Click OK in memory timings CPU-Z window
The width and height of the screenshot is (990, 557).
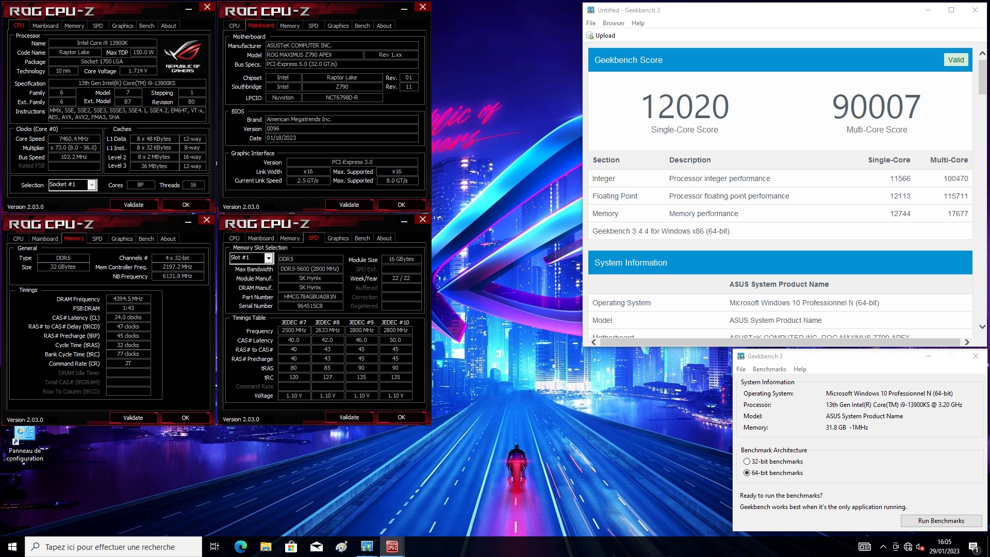(x=186, y=418)
